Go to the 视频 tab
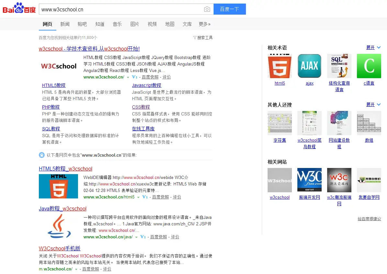 click(x=152, y=24)
